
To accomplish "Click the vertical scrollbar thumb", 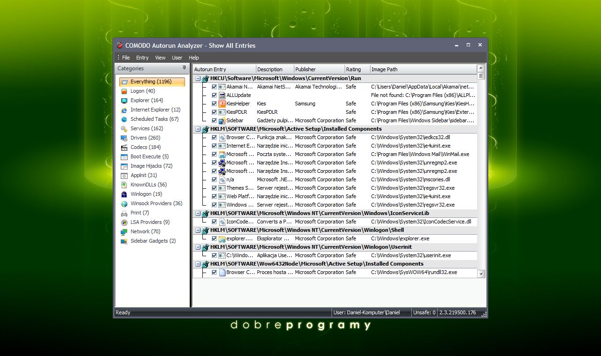I will coord(481,76).
